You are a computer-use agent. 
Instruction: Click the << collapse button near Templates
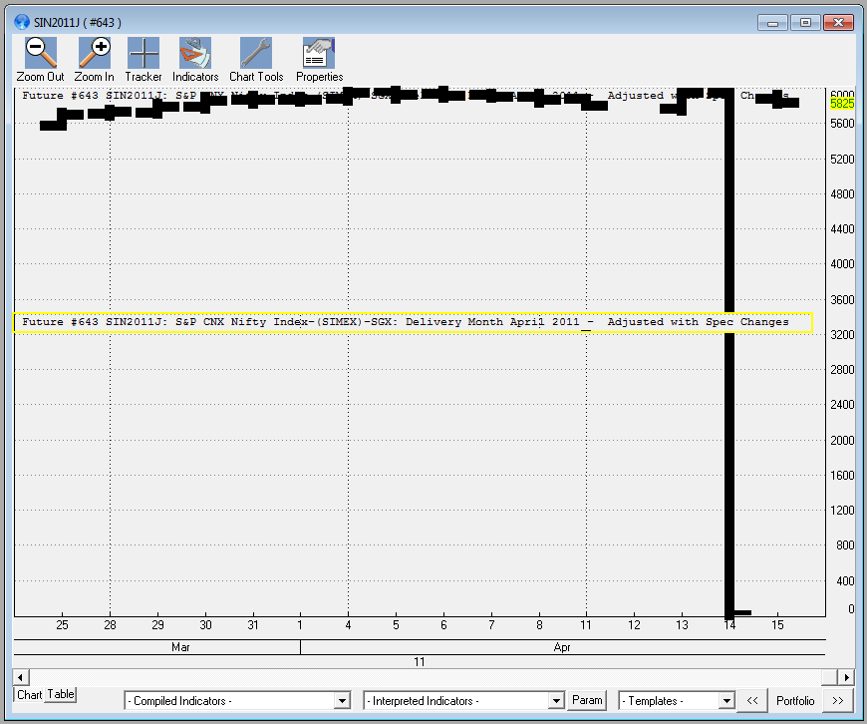click(753, 700)
